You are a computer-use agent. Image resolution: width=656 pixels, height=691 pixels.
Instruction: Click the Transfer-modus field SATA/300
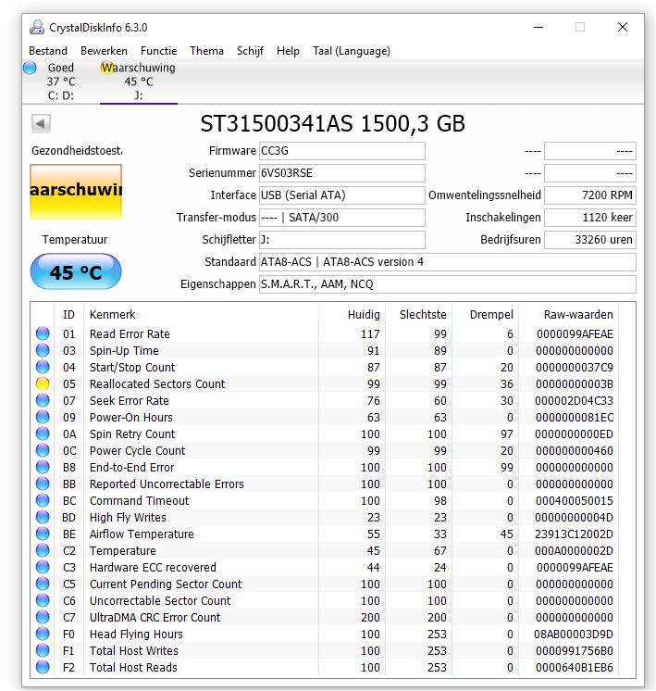(342, 218)
